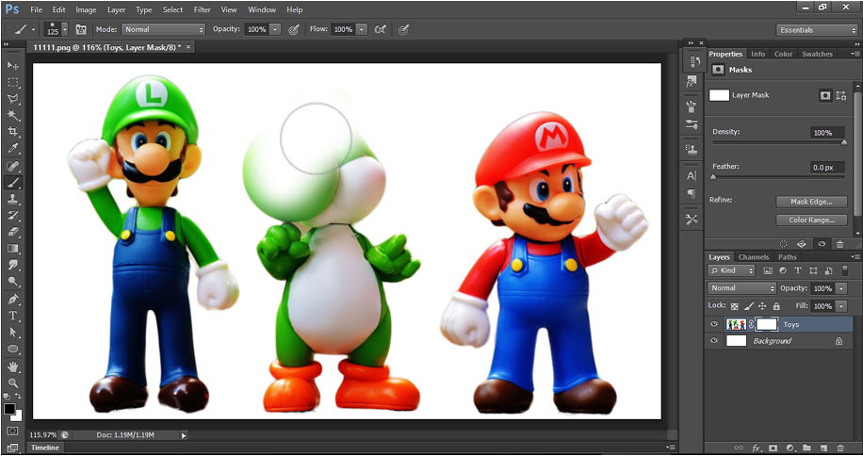Switch to the Channels tab

(754, 257)
